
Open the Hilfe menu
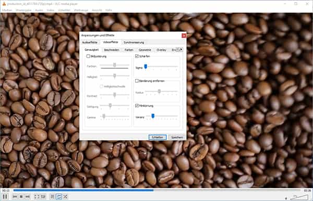[109, 10]
